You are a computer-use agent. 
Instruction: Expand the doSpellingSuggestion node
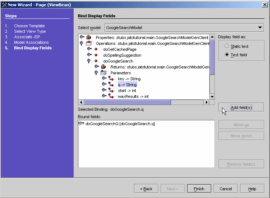tap(89, 54)
